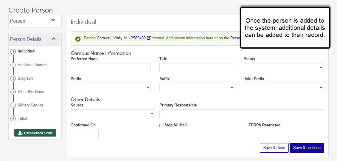
Task: Click step 6 circle for Tribal
Action: 13,119
